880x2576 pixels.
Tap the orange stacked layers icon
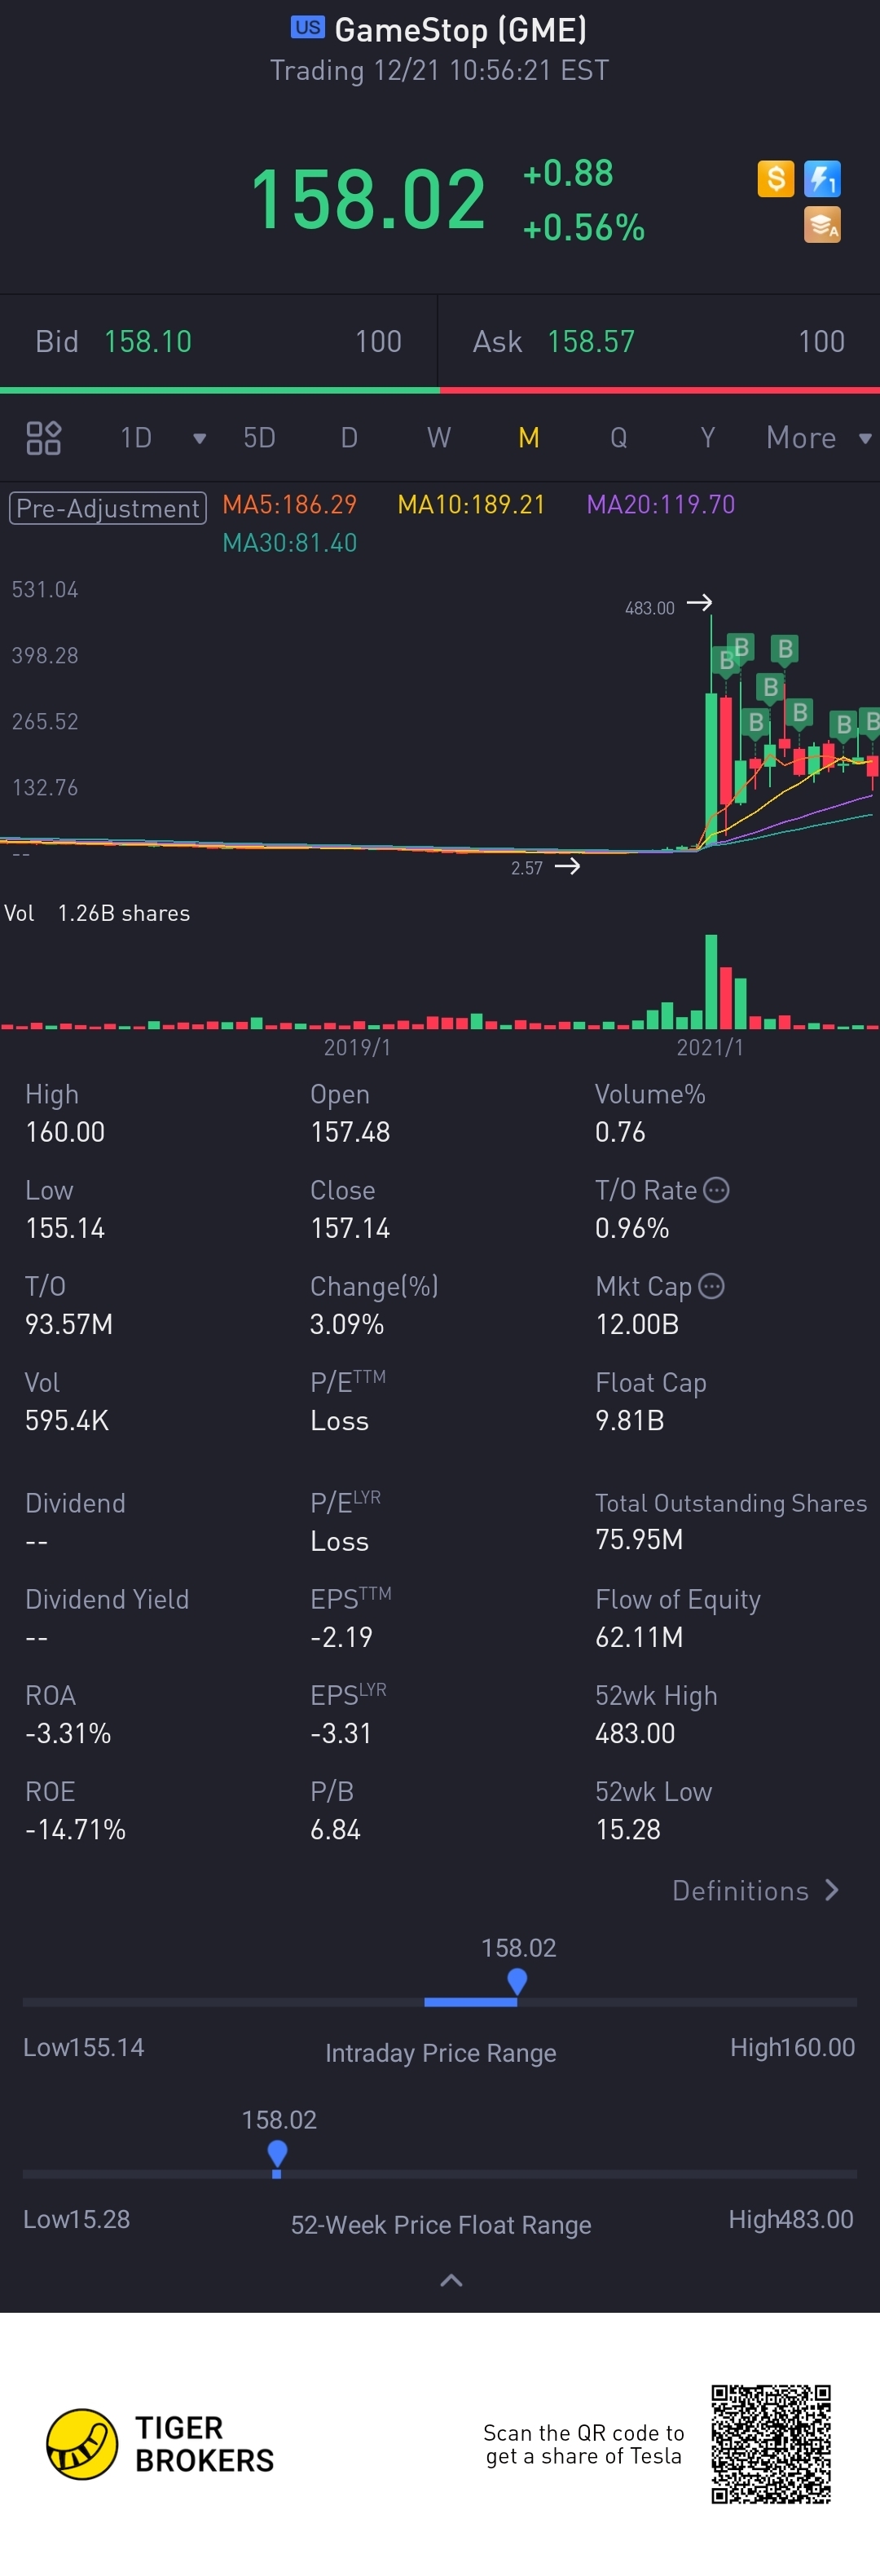[x=822, y=225]
